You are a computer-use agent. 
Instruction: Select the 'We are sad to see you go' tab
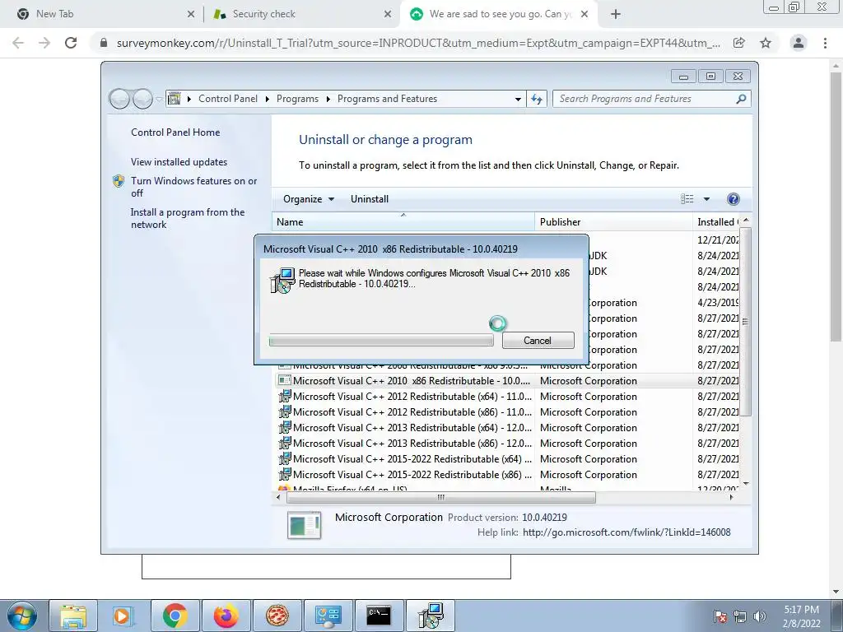[x=500, y=14]
